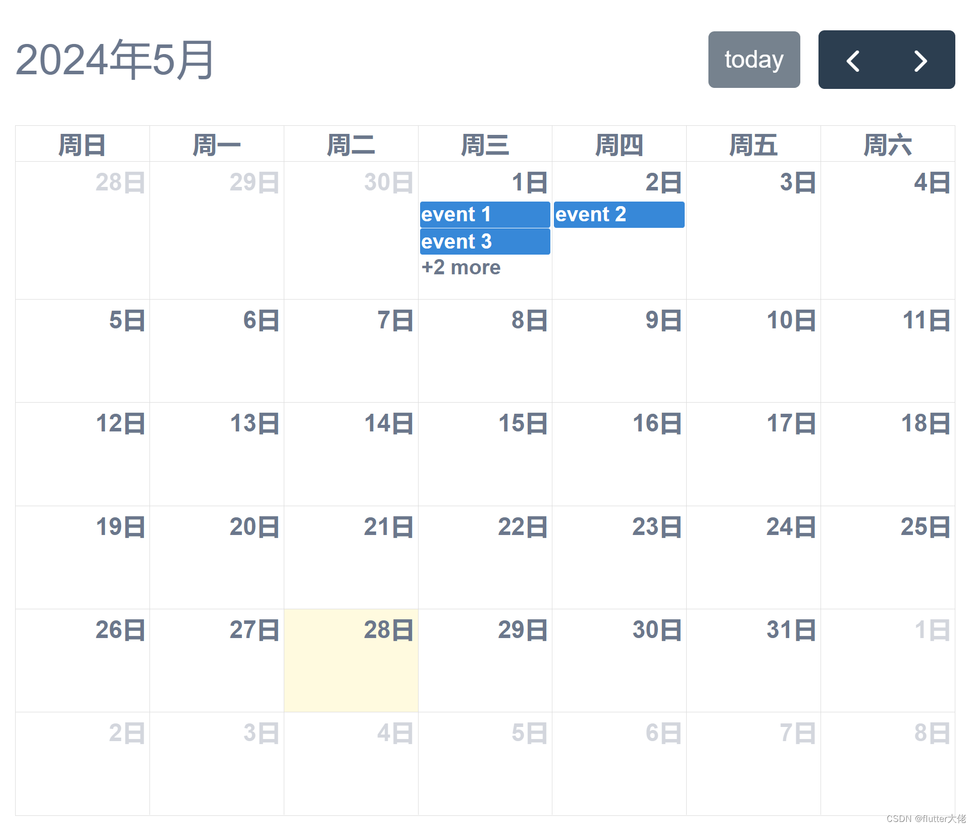Click the next month chevron arrow
974x828 pixels.
point(920,60)
